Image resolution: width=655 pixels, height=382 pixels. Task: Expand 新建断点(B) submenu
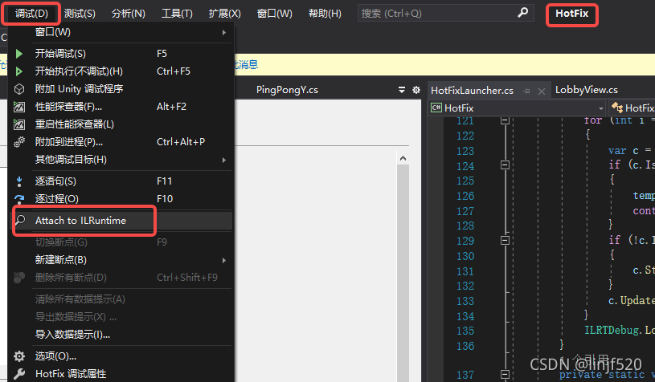pyautogui.click(x=121, y=260)
